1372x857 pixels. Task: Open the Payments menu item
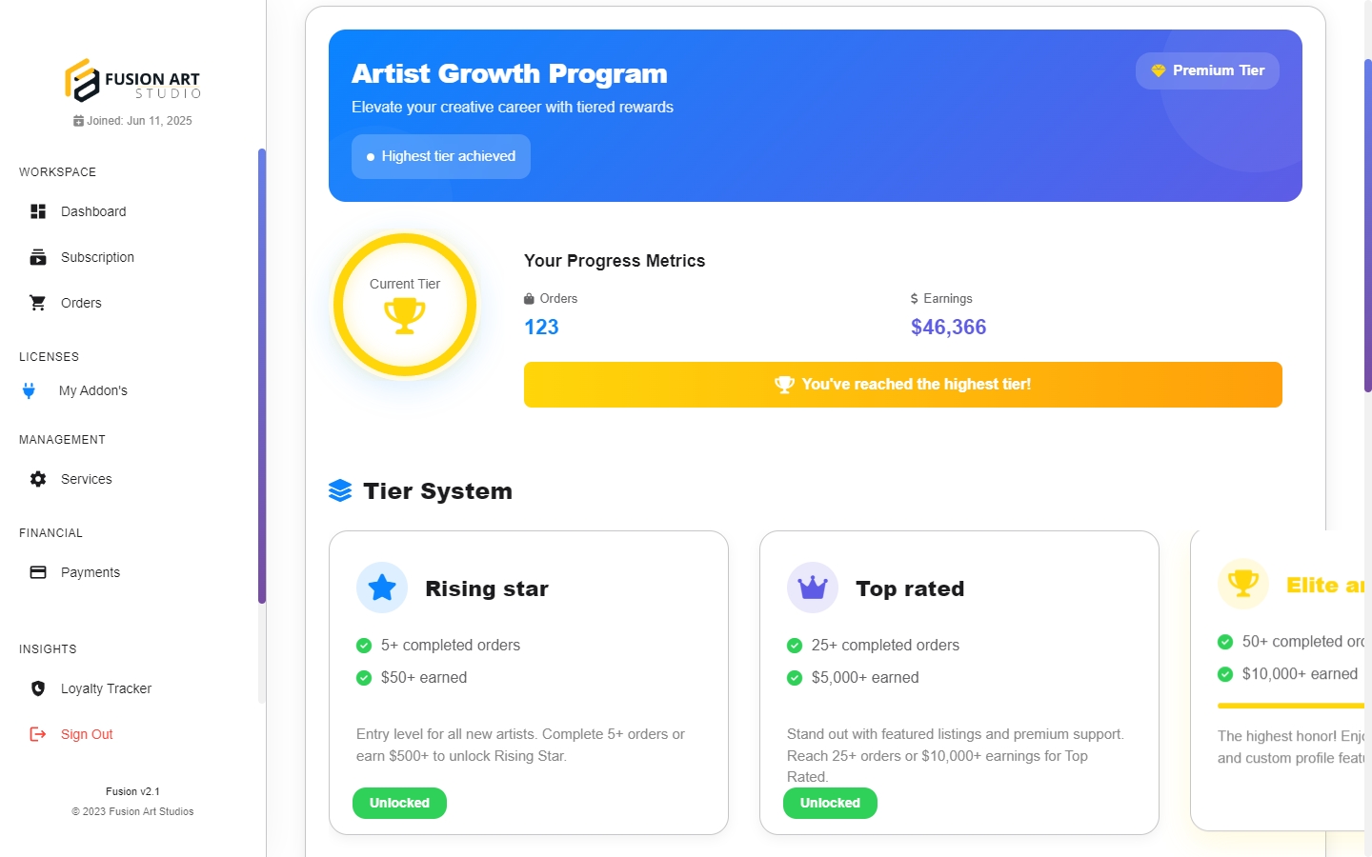point(91,572)
